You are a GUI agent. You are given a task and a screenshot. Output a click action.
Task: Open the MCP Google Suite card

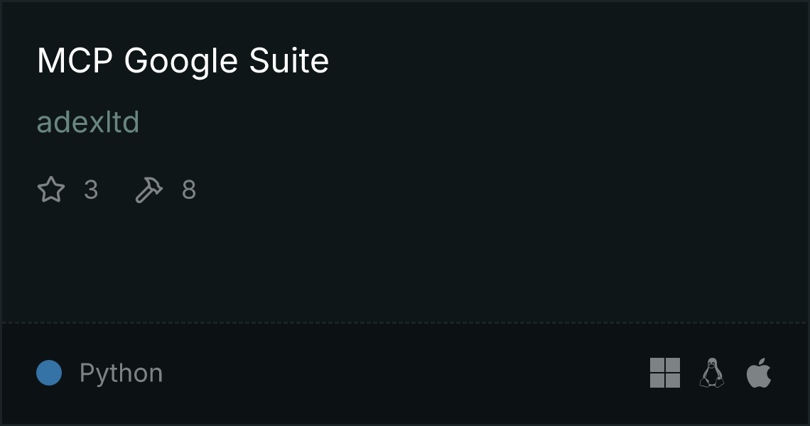[405, 213]
